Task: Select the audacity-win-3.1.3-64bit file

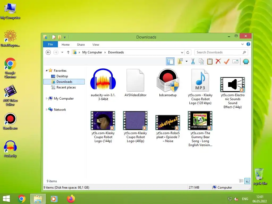Action: (x=103, y=85)
